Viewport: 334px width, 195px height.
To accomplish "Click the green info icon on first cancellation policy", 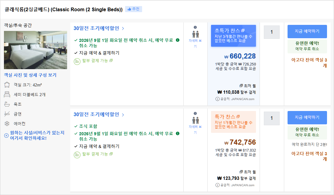I will (x=178, y=40).
